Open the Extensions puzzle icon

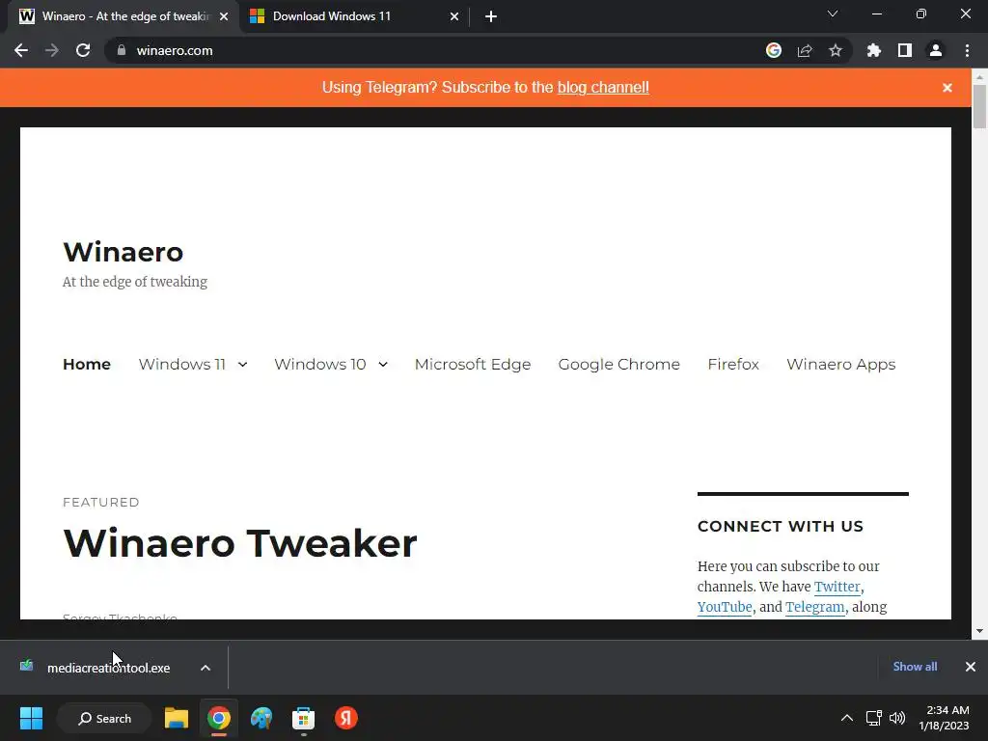pos(873,50)
